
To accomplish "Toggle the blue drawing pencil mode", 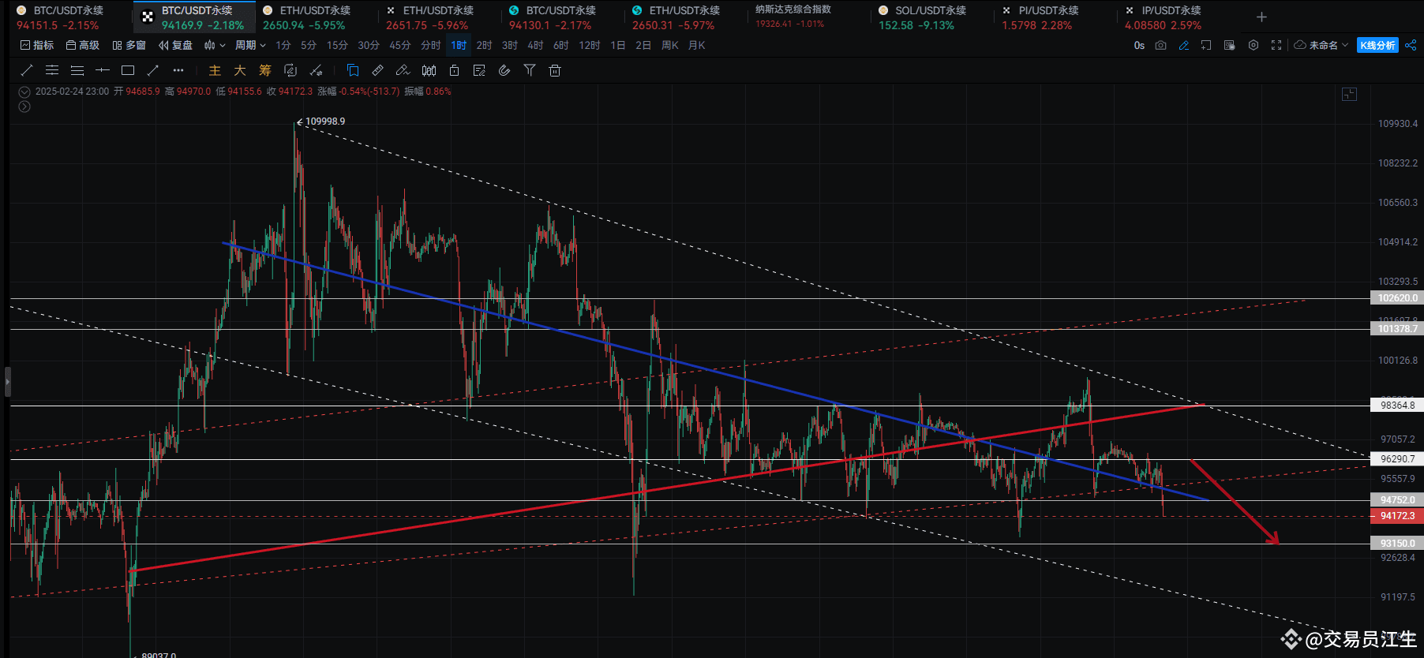I will click(x=1183, y=45).
